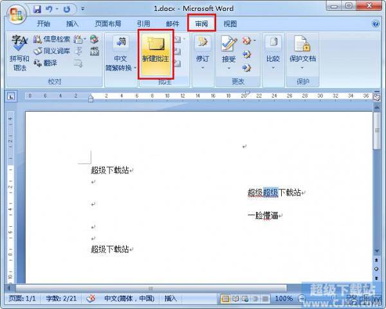386x309 pixels.
Task: Select the 邮件 tab
Action: coord(172,24)
